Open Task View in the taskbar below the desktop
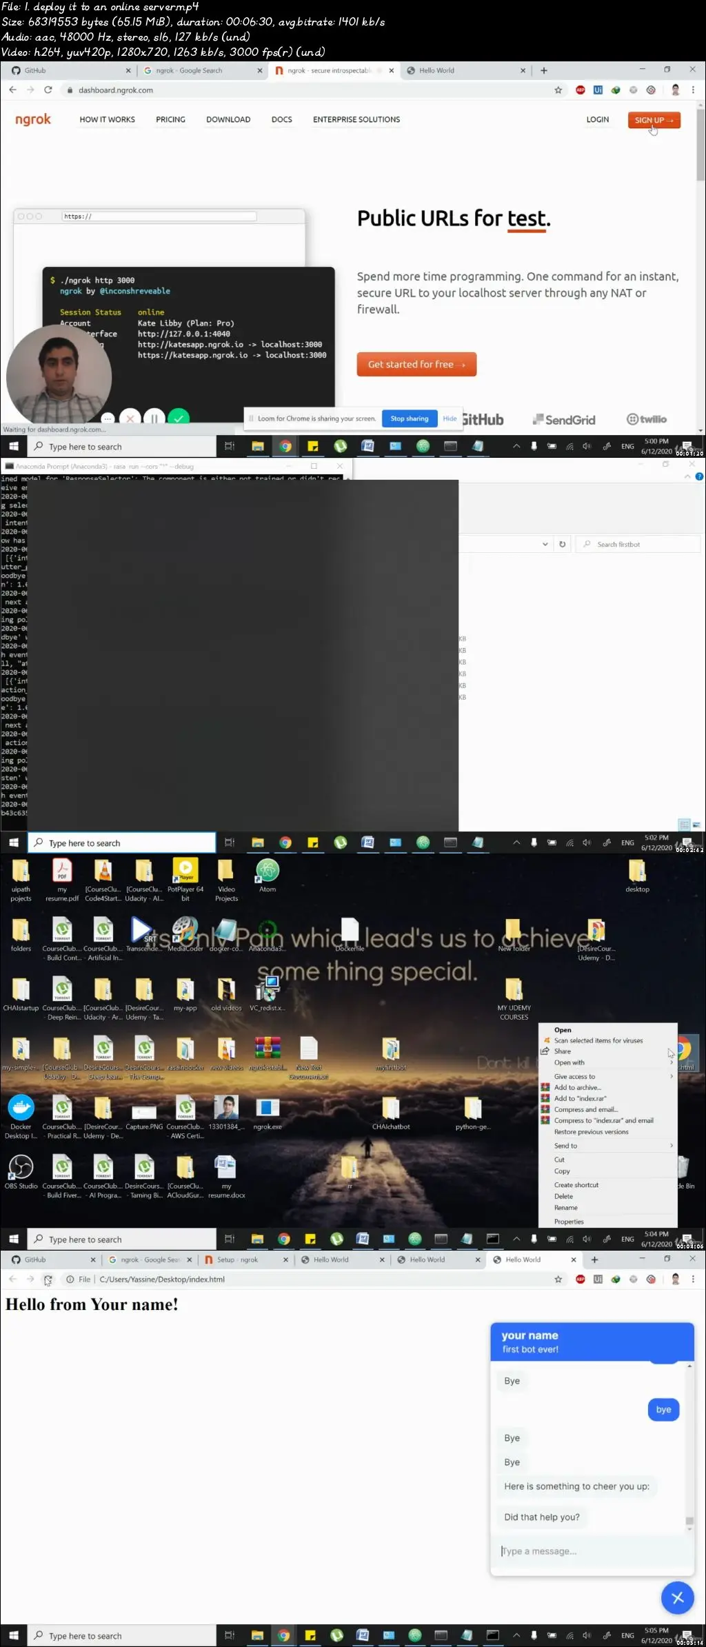Viewport: 706px width, 1647px height. pyautogui.click(x=230, y=1239)
